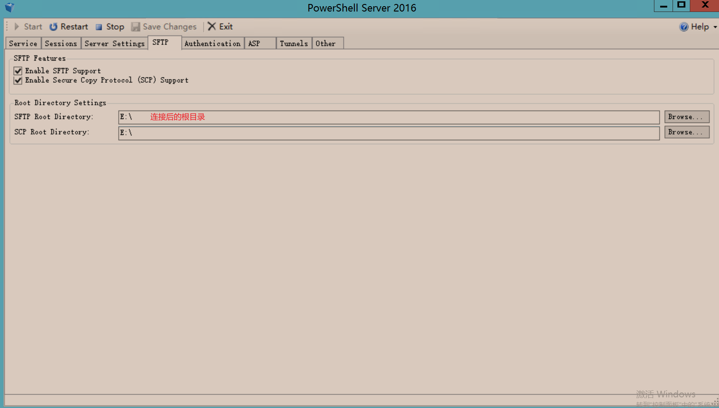Click the Save Changes floppy disk icon

[x=135, y=27]
